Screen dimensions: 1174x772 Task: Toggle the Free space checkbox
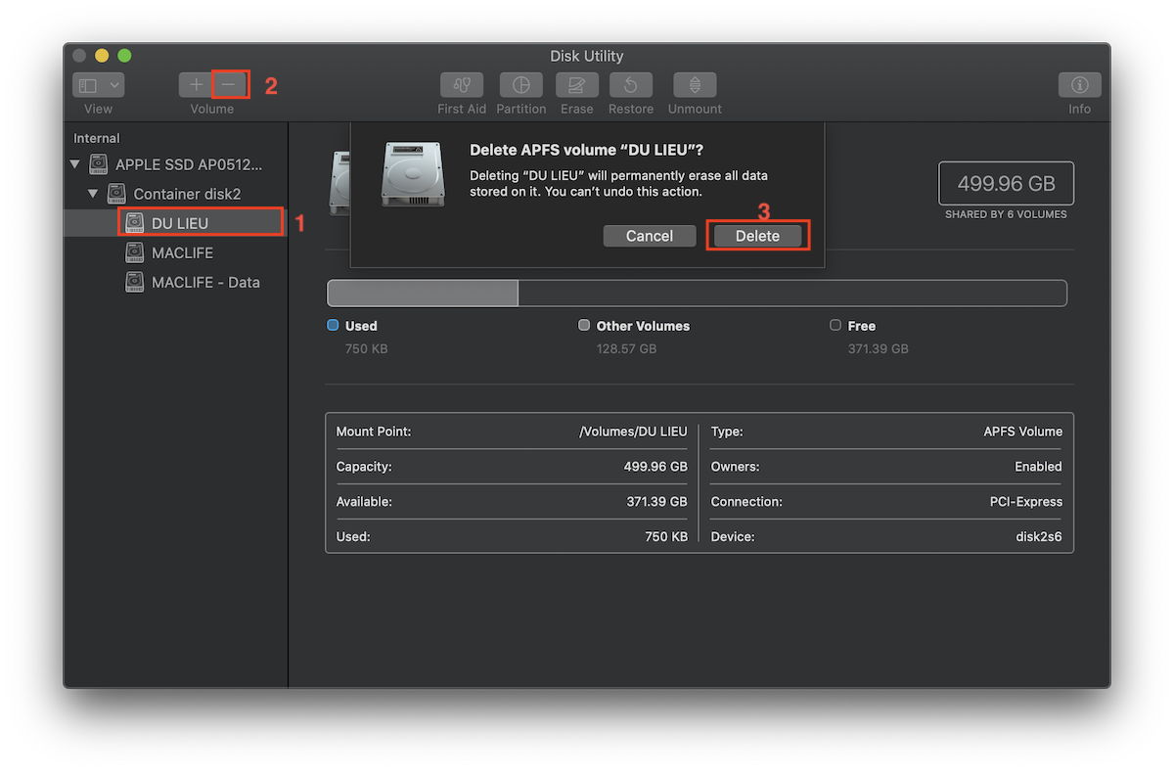coord(835,325)
